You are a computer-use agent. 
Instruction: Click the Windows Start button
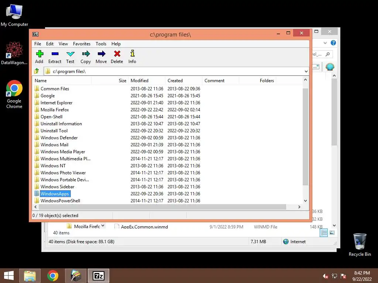(9, 276)
